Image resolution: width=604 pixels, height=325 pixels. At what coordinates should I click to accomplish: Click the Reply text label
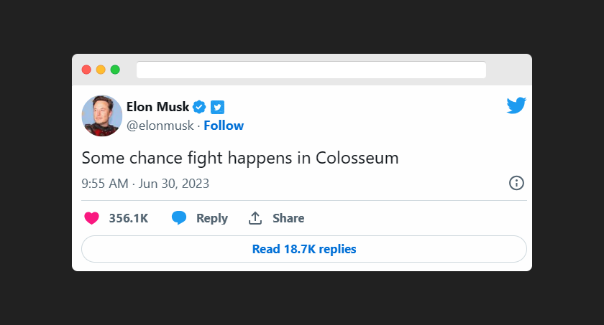coord(212,218)
